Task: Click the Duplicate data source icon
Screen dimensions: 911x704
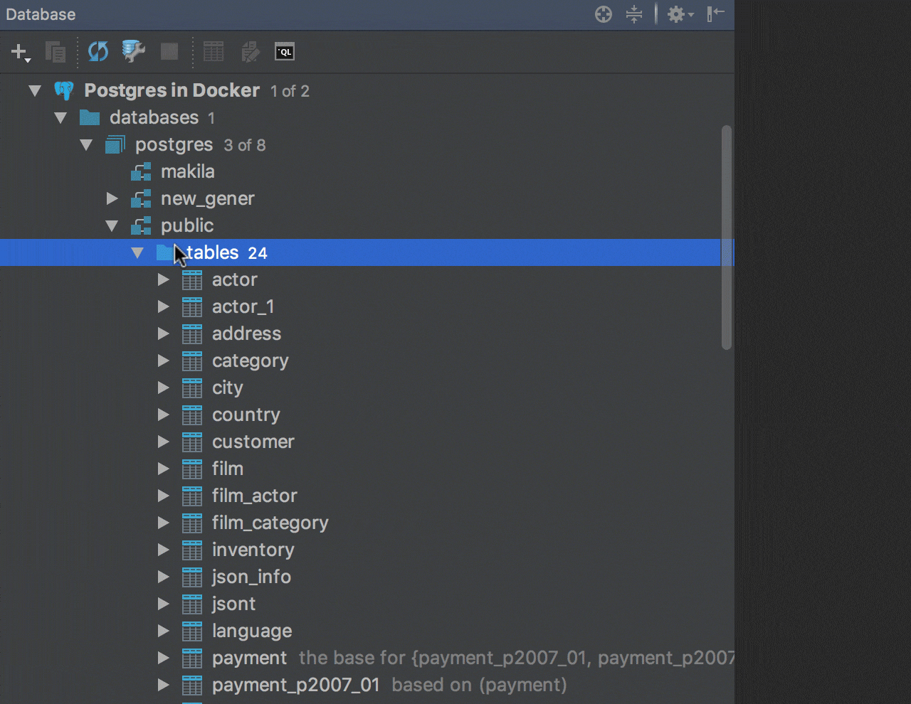Action: pos(56,52)
